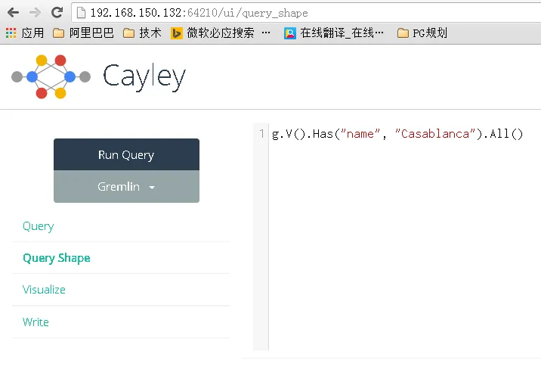Click the Run Query button
541x367 pixels.
pyautogui.click(x=126, y=154)
